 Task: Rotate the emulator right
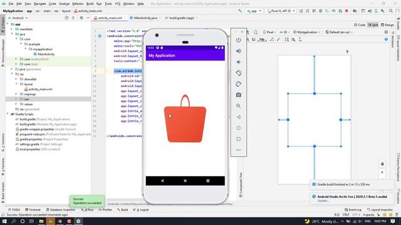(x=238, y=84)
